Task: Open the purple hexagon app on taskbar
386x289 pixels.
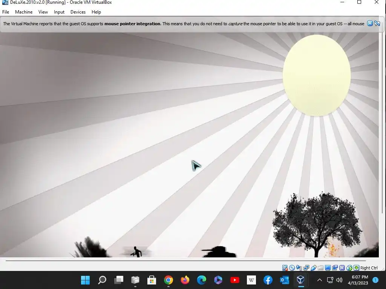Action: [x=218, y=280]
